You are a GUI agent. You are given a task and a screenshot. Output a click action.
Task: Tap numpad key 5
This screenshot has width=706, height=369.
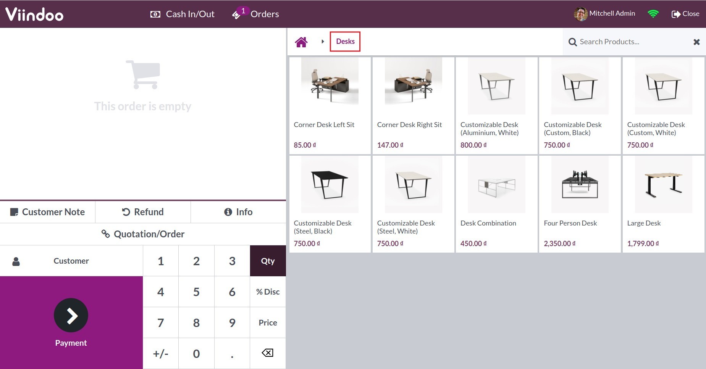[x=196, y=292]
